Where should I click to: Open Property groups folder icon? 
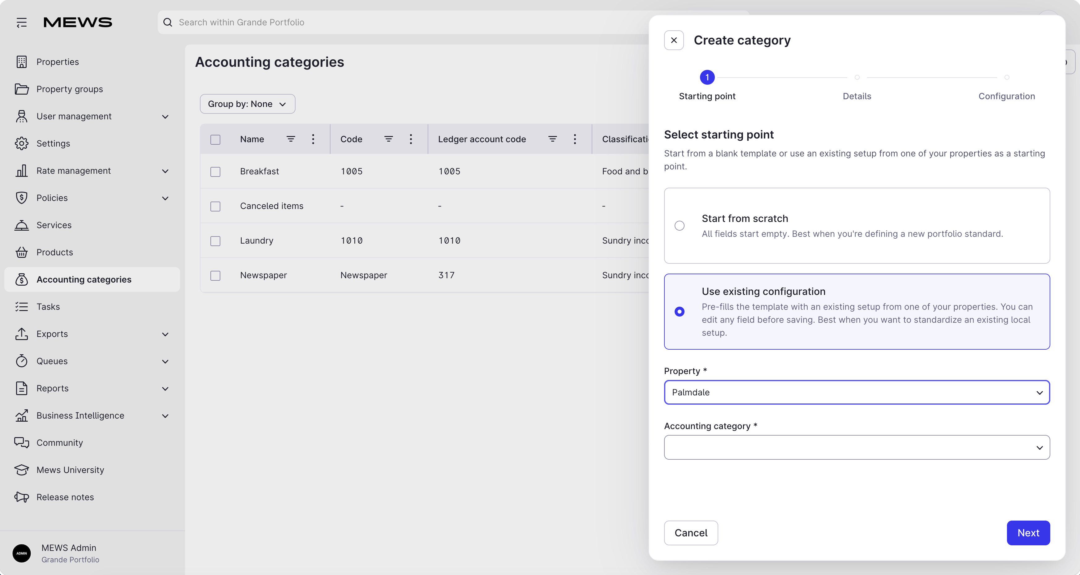tap(21, 89)
